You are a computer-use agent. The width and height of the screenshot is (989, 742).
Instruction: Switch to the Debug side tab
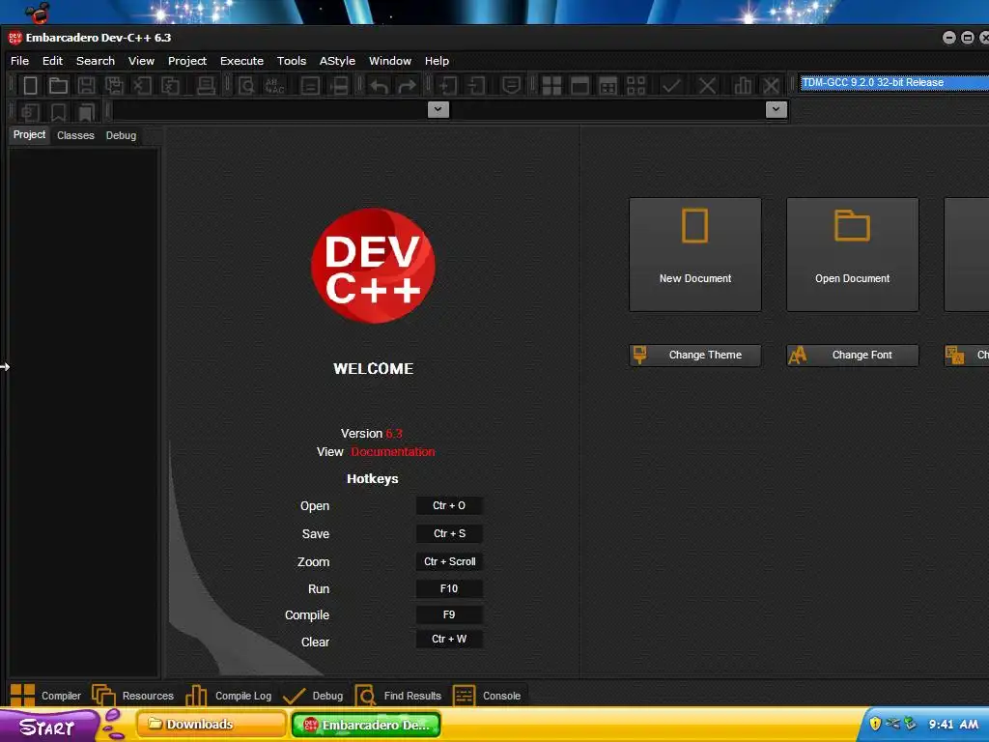pos(121,135)
